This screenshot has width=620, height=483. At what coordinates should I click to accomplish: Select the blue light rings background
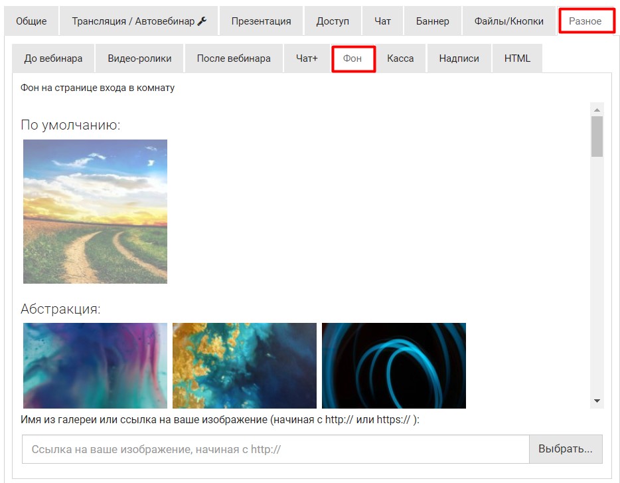click(394, 365)
